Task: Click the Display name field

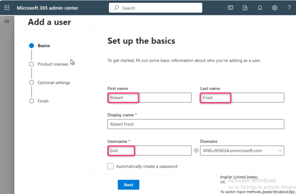Action: 196,124
